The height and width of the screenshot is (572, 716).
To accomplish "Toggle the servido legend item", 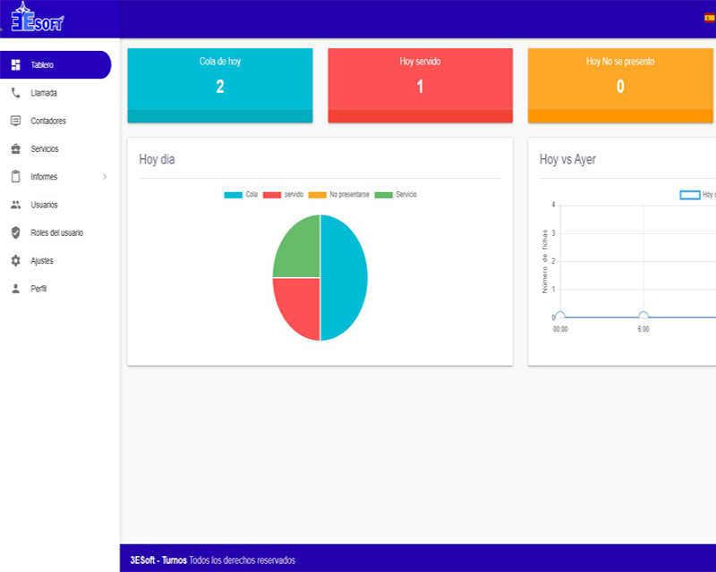I will point(272,195).
